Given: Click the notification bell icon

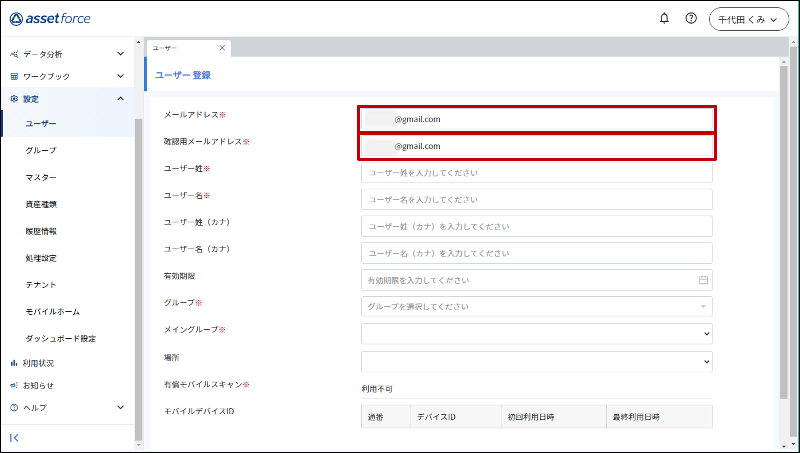Looking at the screenshot, I should (x=664, y=18).
